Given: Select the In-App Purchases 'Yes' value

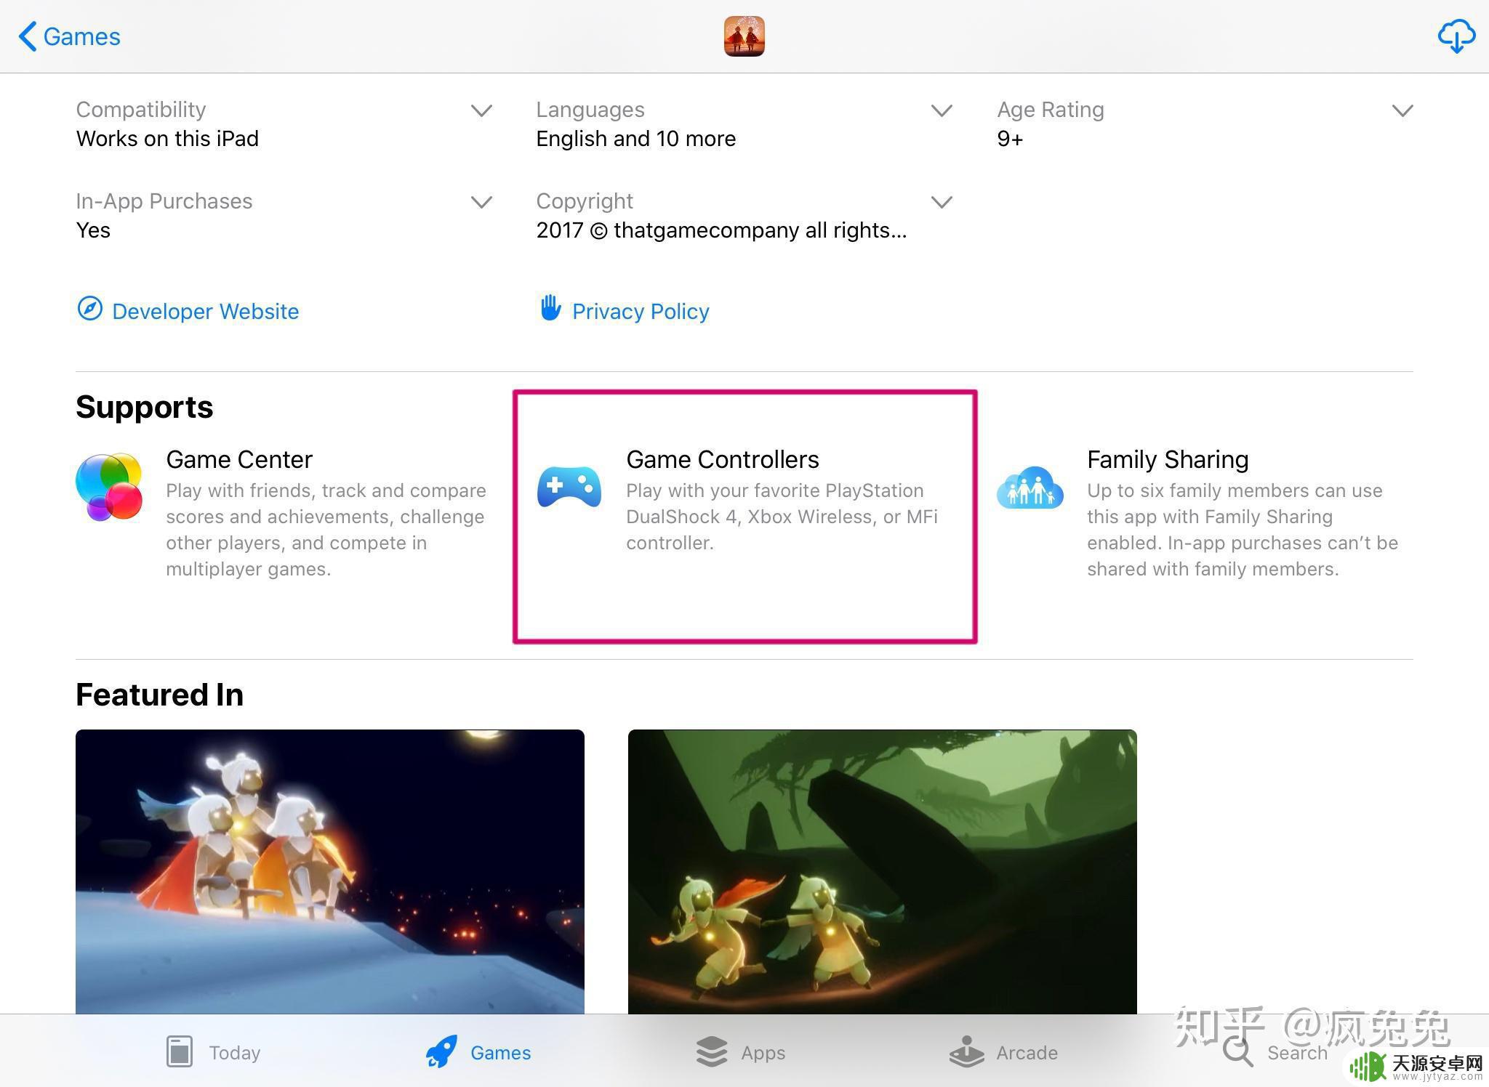Looking at the screenshot, I should 93,230.
